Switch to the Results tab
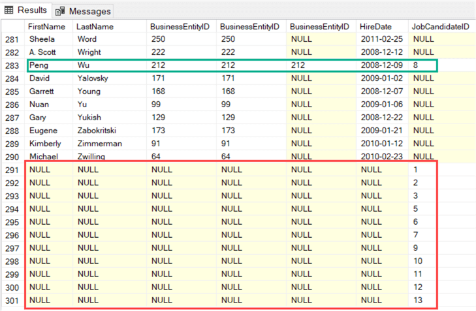 [x=26, y=10]
